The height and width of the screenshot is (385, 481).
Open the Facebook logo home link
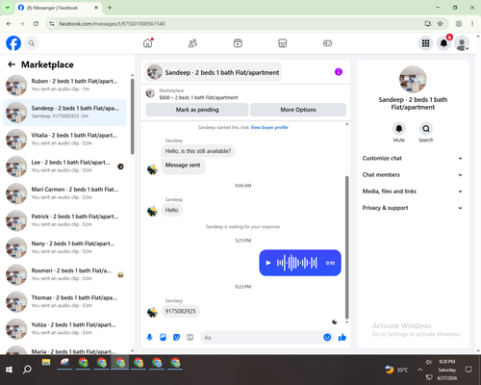coord(13,43)
